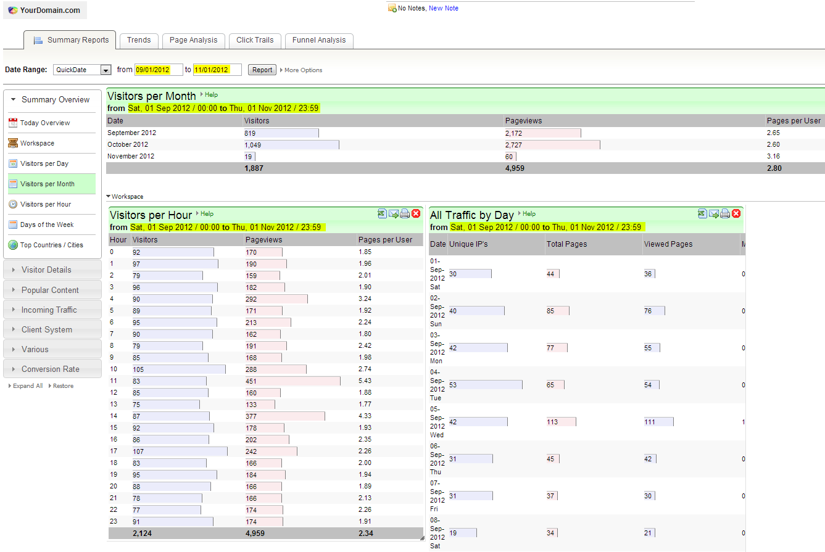Image resolution: width=825 pixels, height=552 pixels.
Task: Click the Today Overview calendar icon
Action: pyautogui.click(x=13, y=123)
